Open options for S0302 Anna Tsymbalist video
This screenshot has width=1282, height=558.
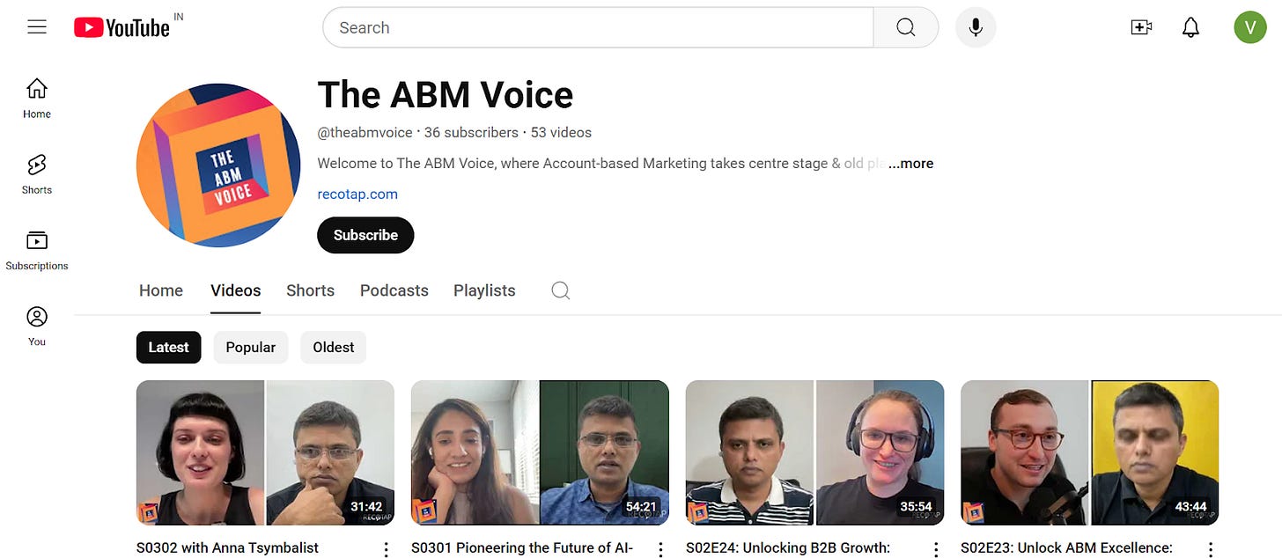(386, 549)
